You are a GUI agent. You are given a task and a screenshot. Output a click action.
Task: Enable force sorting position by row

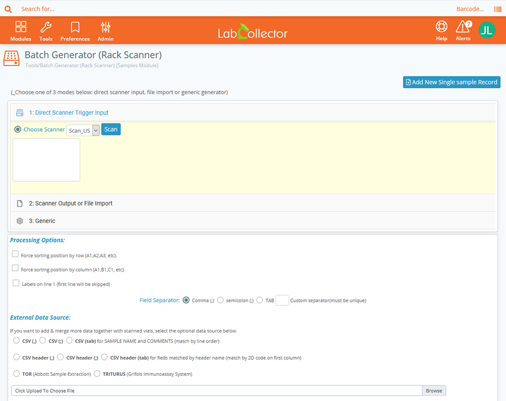[x=15, y=254]
